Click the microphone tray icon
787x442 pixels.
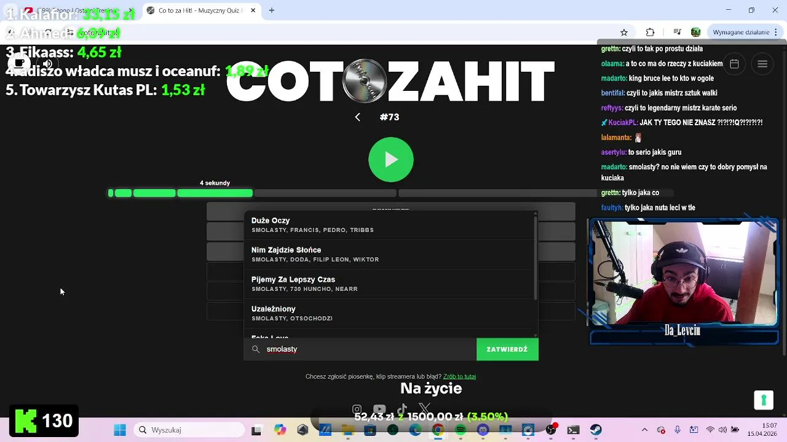point(678,430)
